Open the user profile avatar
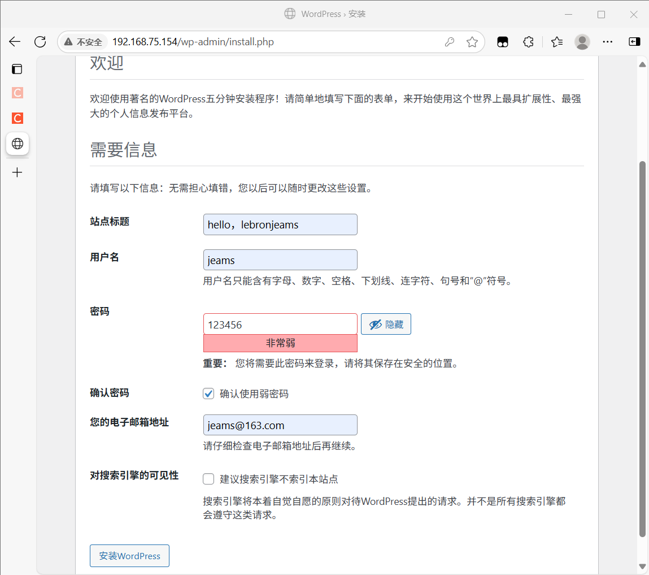 [x=582, y=42]
